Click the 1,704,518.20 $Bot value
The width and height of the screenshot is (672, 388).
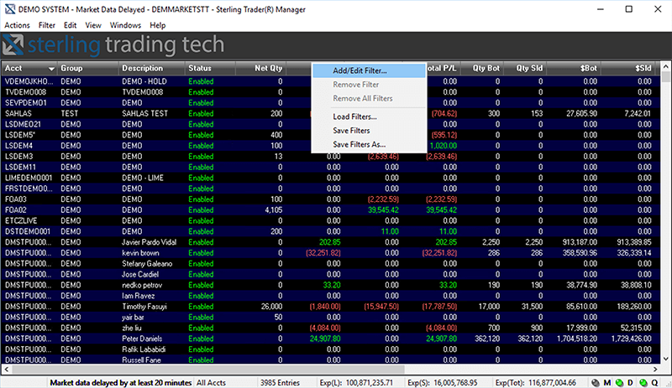point(577,339)
